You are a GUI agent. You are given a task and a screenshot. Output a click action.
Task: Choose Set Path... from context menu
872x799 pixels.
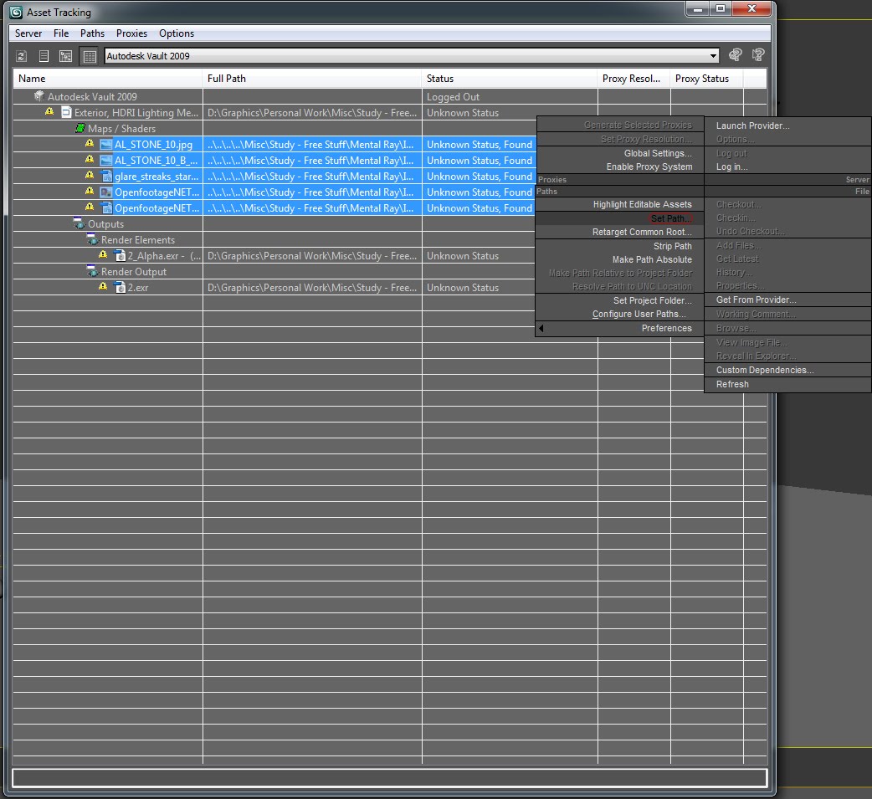(x=671, y=218)
